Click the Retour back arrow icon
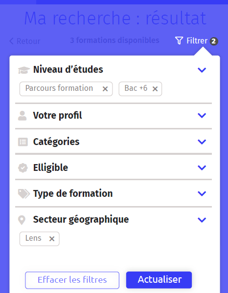 coord(11,41)
